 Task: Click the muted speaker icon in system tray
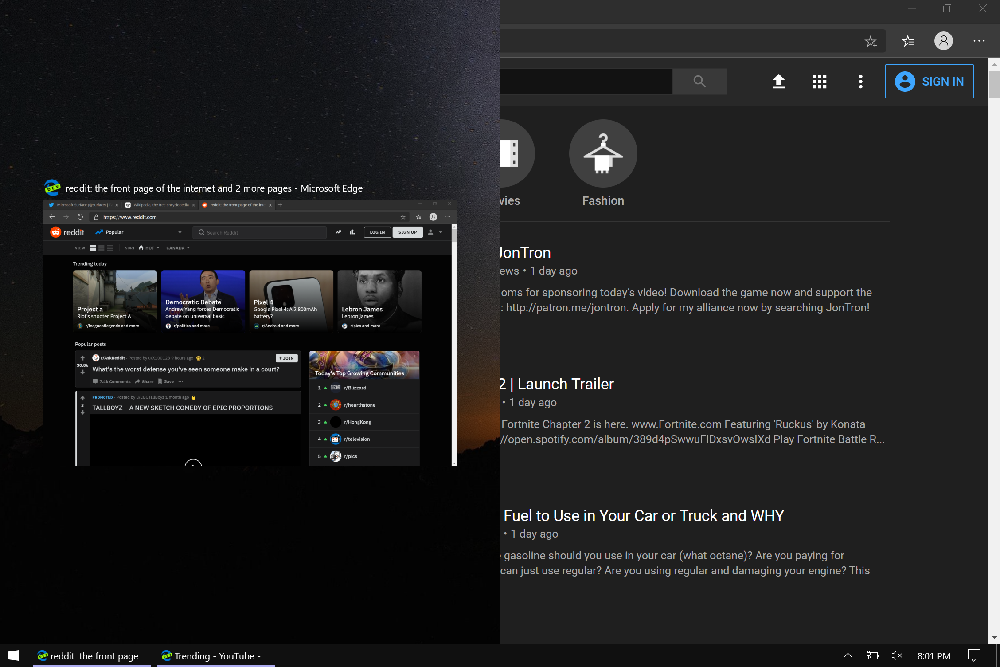[897, 655]
